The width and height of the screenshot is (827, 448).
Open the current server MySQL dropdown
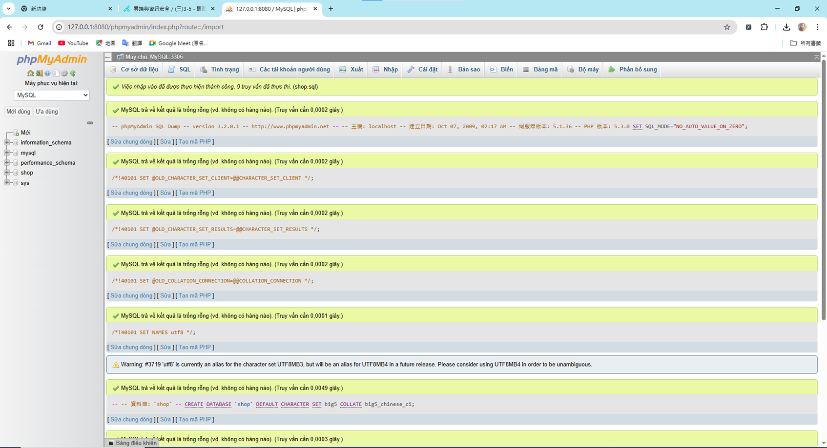51,95
